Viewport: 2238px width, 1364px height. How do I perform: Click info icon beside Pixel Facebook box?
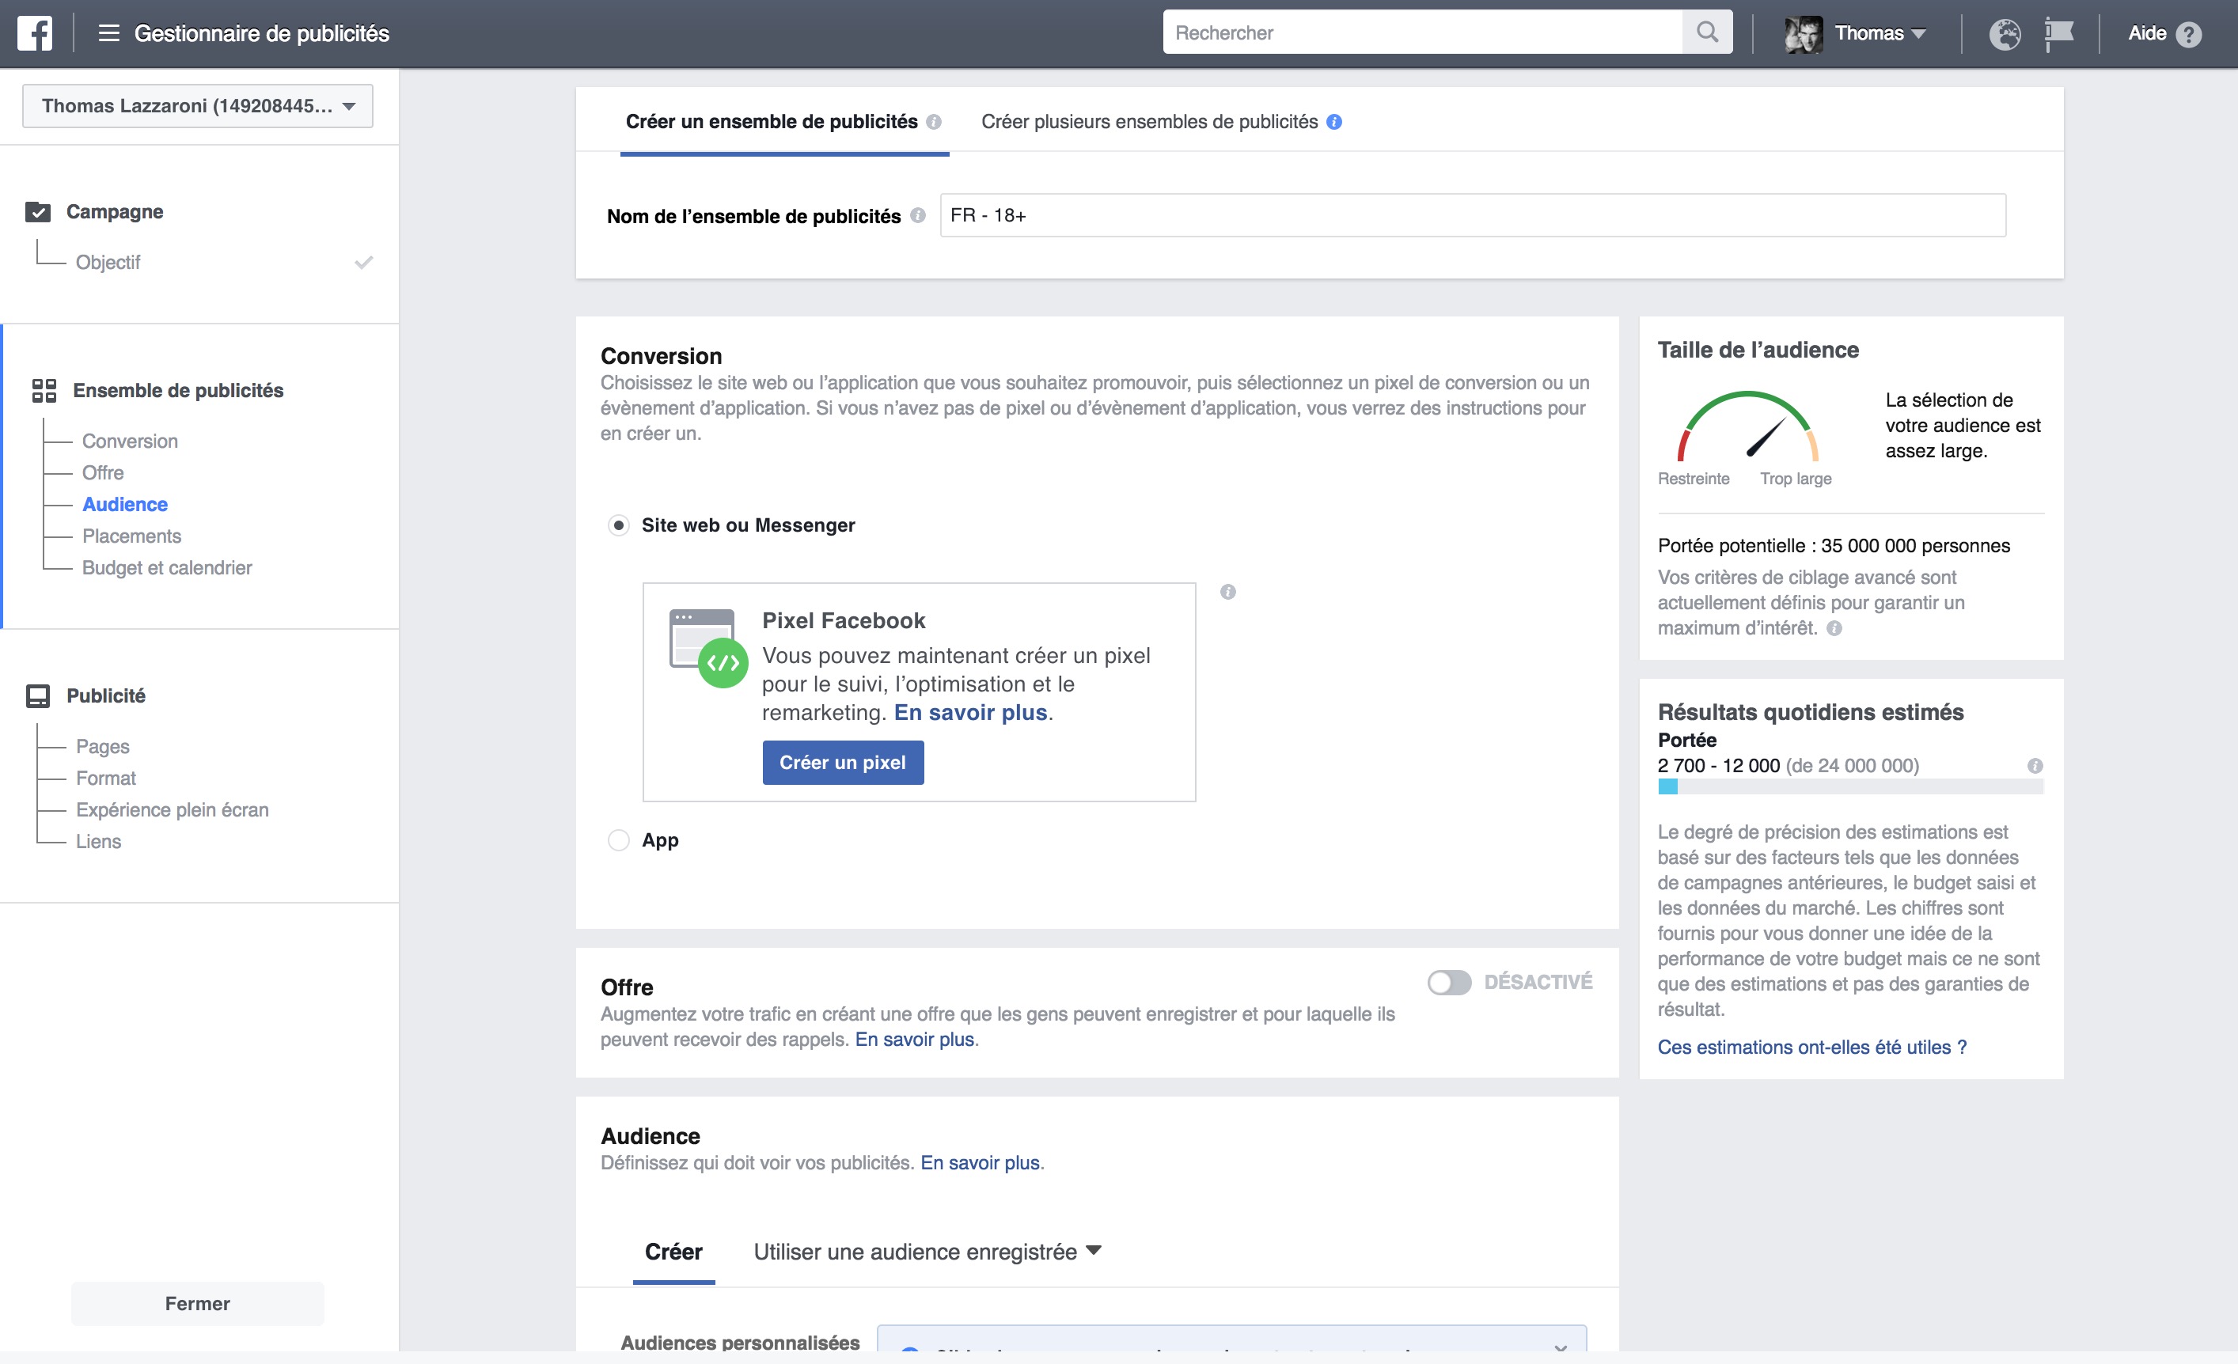1228,592
